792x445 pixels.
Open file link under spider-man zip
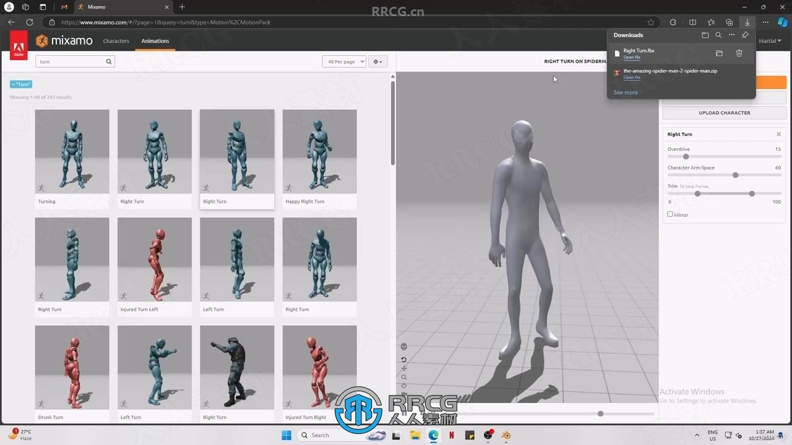pos(632,78)
